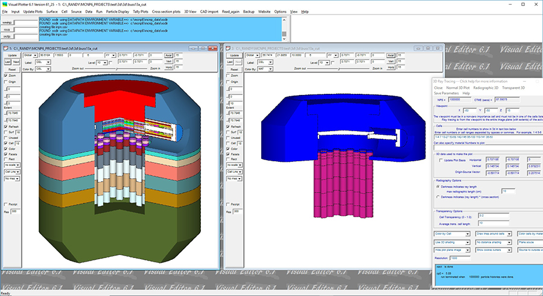Image resolution: width=543 pixels, height=296 pixels.
Task: Click Axial button in window 1
Action: tap(168, 55)
